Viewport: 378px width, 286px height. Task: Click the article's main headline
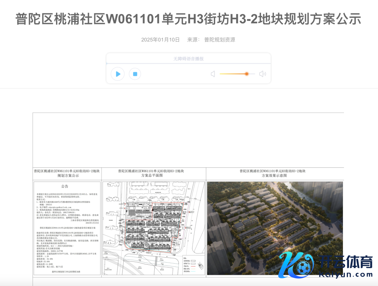coord(188,19)
